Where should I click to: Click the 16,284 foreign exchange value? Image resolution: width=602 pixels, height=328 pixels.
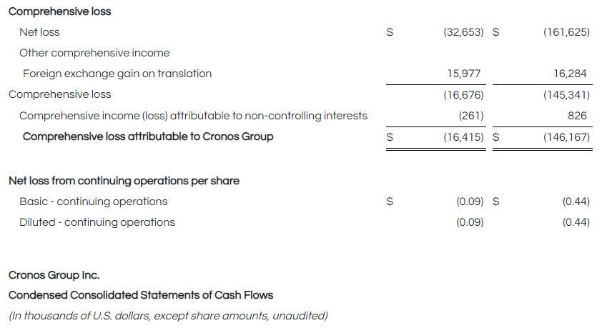click(x=571, y=74)
